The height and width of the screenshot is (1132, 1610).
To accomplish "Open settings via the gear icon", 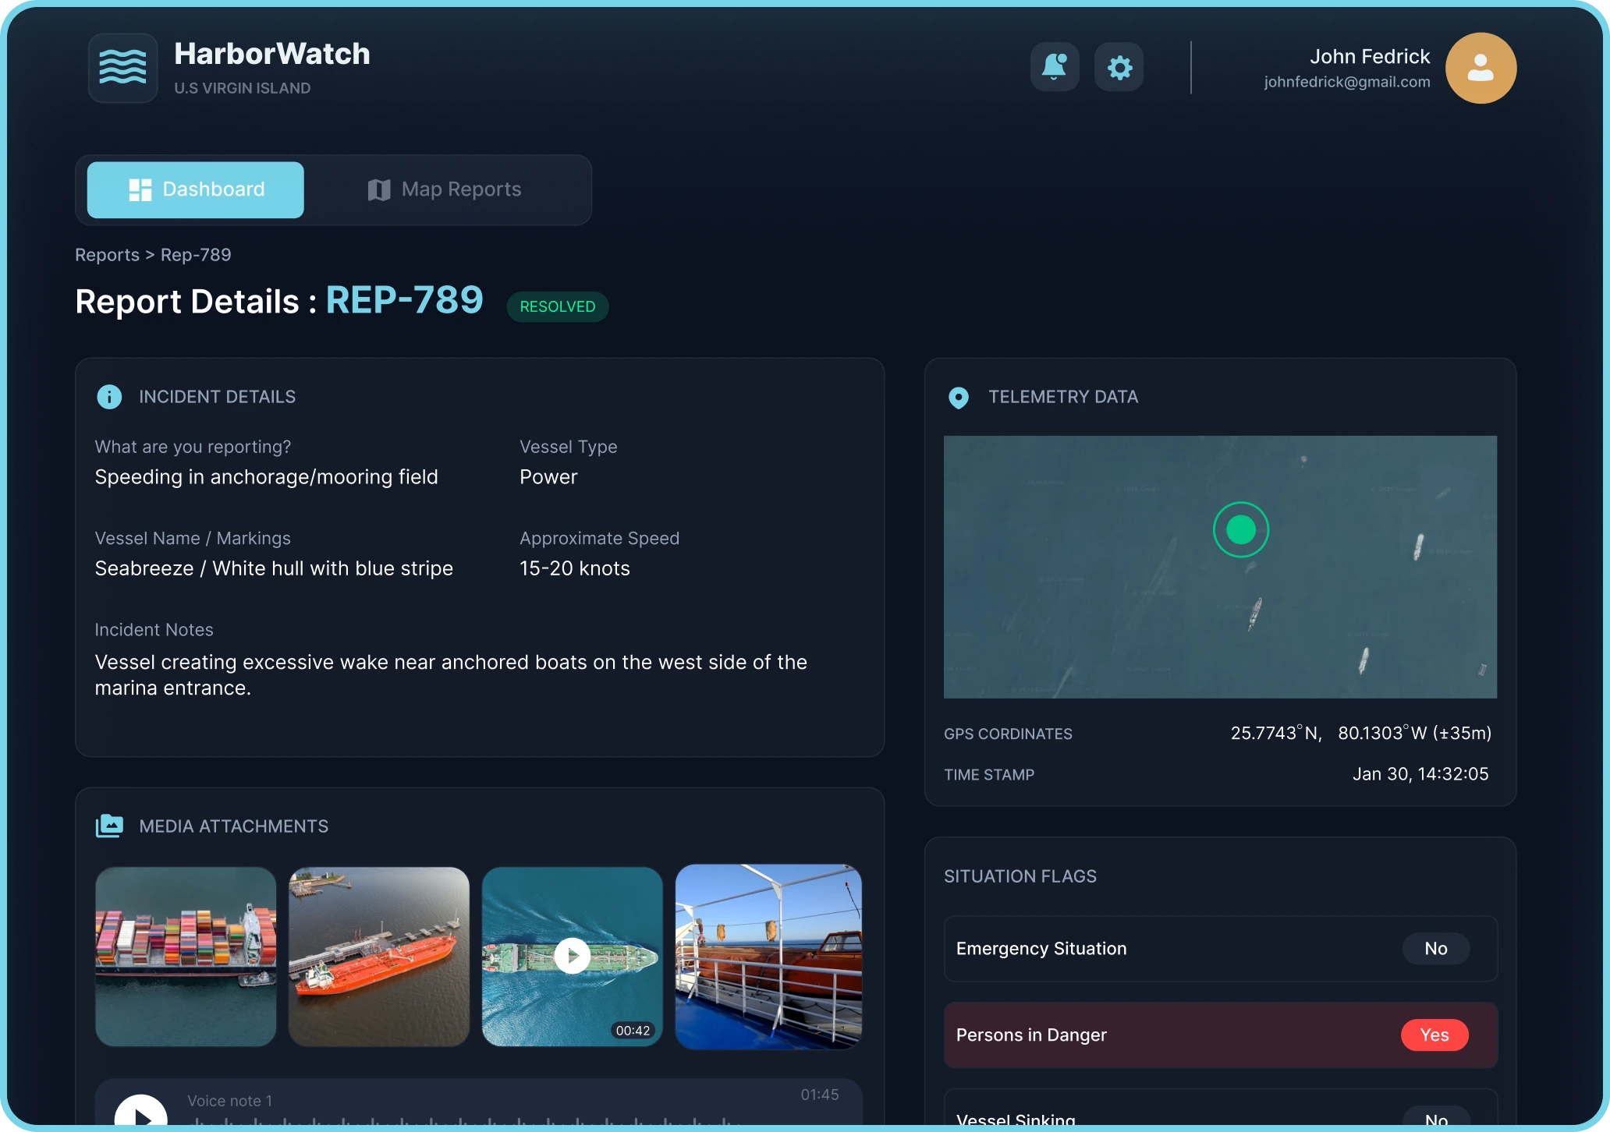I will (1119, 67).
